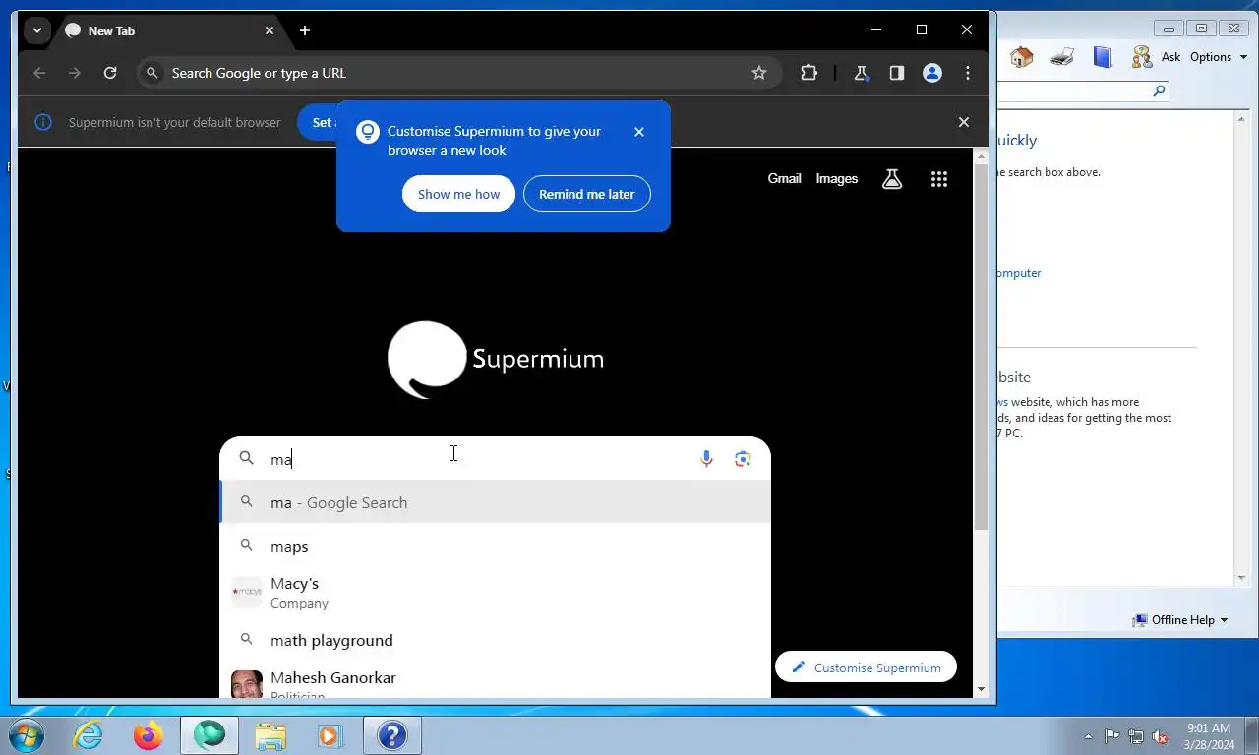Image resolution: width=1259 pixels, height=755 pixels.
Task: Click the Show me how button
Action: [x=458, y=194]
